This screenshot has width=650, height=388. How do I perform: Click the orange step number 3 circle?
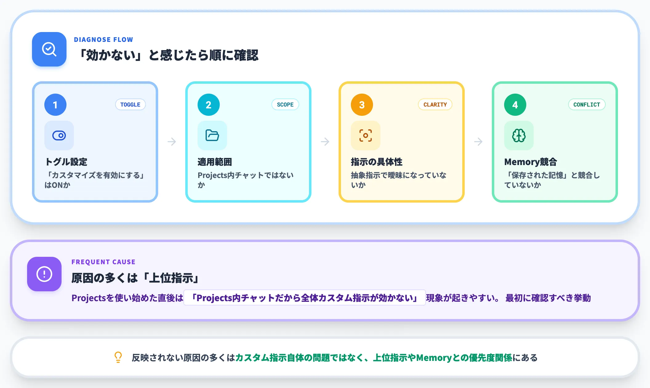click(x=362, y=105)
